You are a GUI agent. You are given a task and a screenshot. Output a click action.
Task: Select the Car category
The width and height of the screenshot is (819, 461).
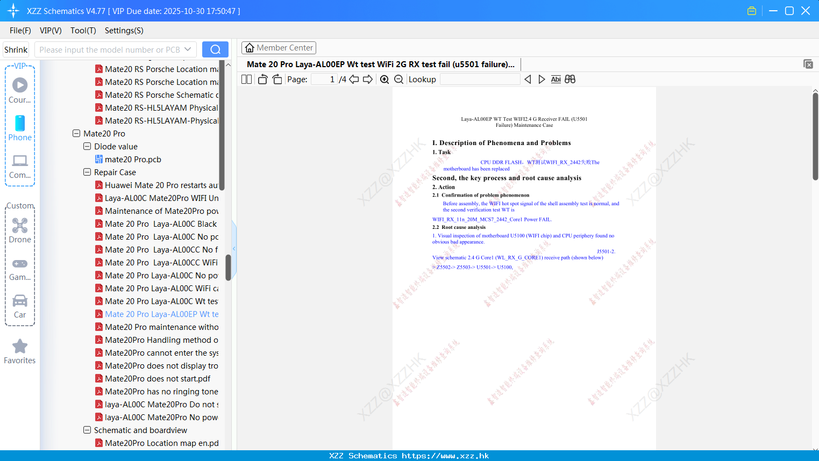pos(20,306)
